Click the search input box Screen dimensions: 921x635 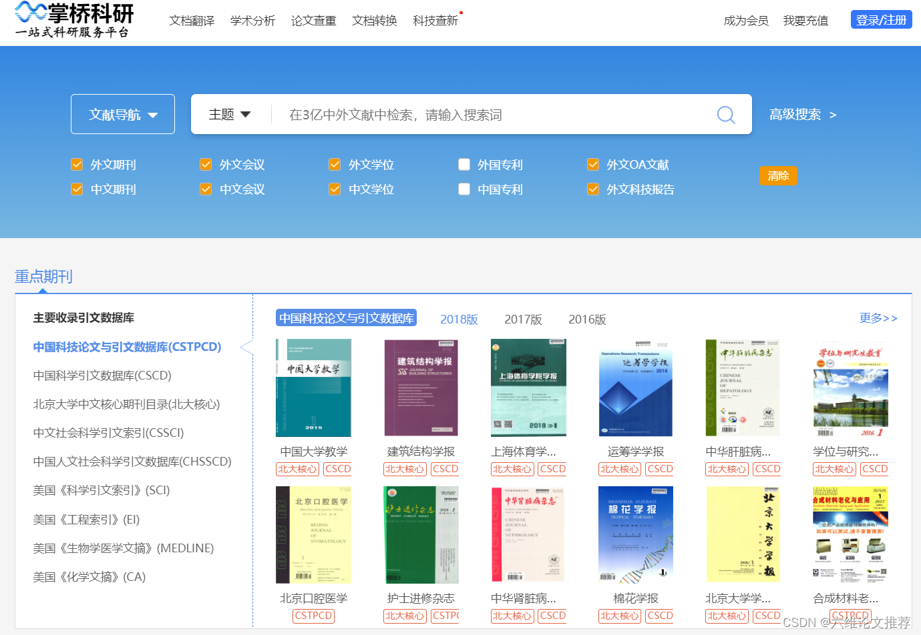click(494, 115)
